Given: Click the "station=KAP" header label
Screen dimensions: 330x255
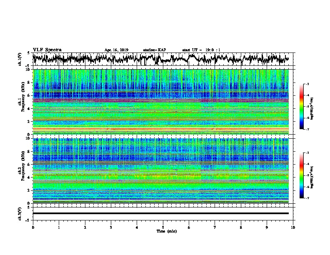Looking at the screenshot, I should pyautogui.click(x=155, y=50).
